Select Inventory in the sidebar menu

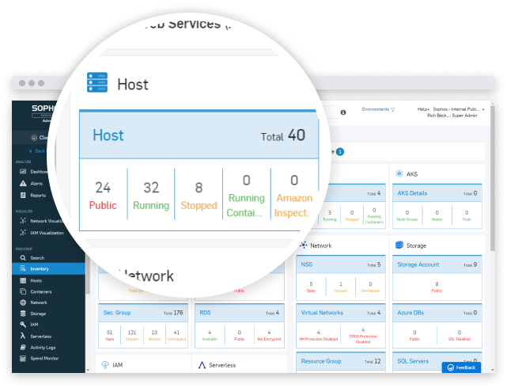(38, 269)
